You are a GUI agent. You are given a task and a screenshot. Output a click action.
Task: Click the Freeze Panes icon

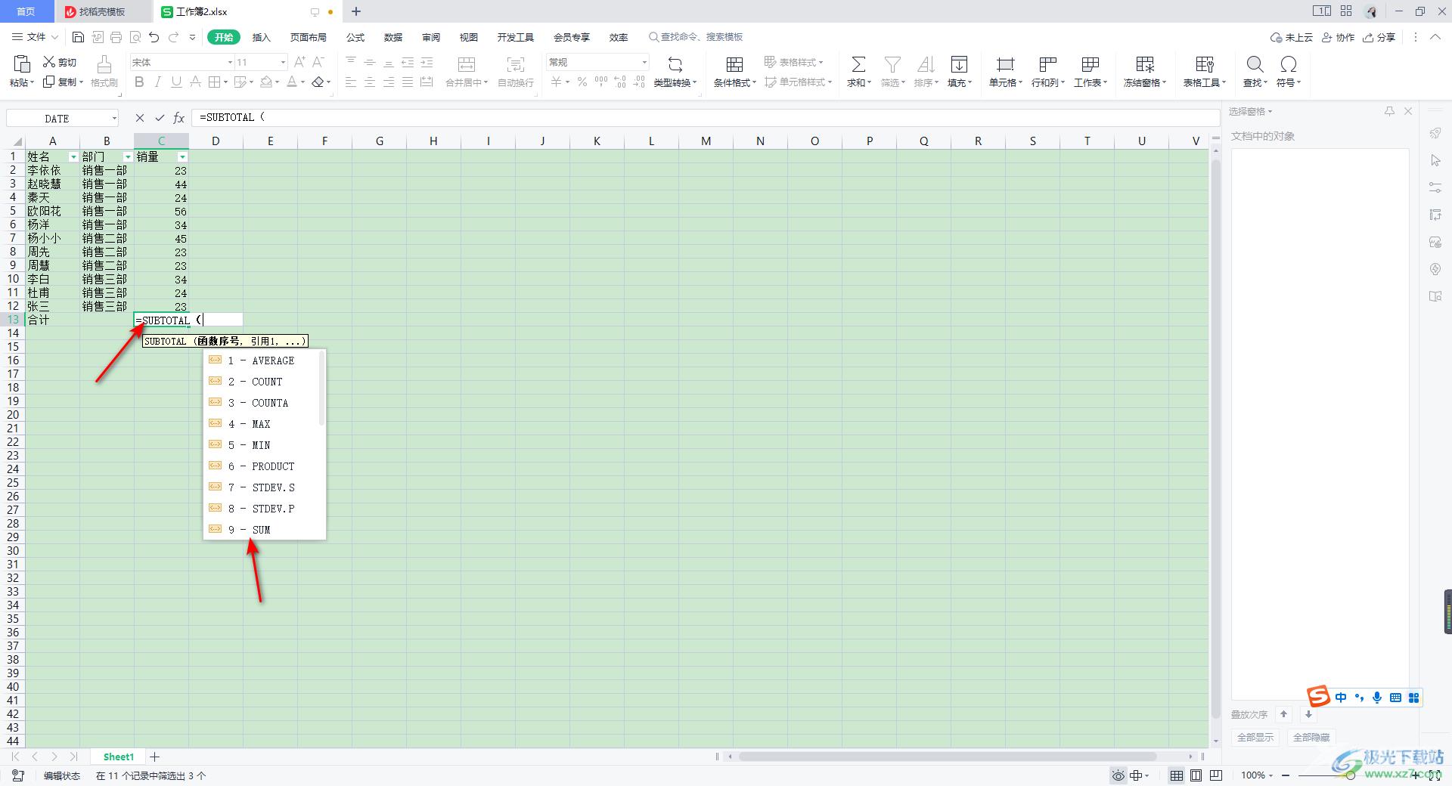(x=1146, y=64)
